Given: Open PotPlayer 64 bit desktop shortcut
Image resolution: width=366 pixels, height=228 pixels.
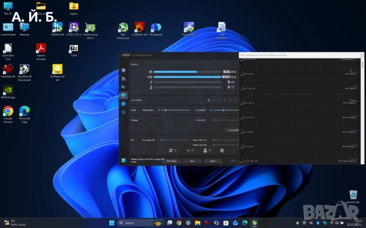Looking at the screenshot, I should point(57,72).
